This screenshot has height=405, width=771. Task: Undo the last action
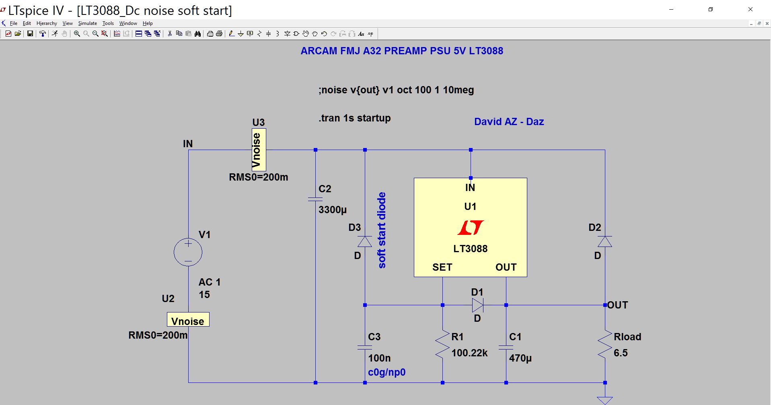(324, 34)
